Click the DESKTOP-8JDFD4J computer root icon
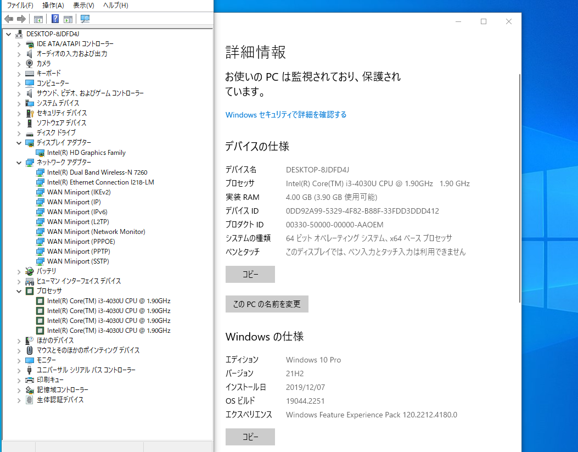Viewport: 578px width, 452px height. (x=19, y=34)
